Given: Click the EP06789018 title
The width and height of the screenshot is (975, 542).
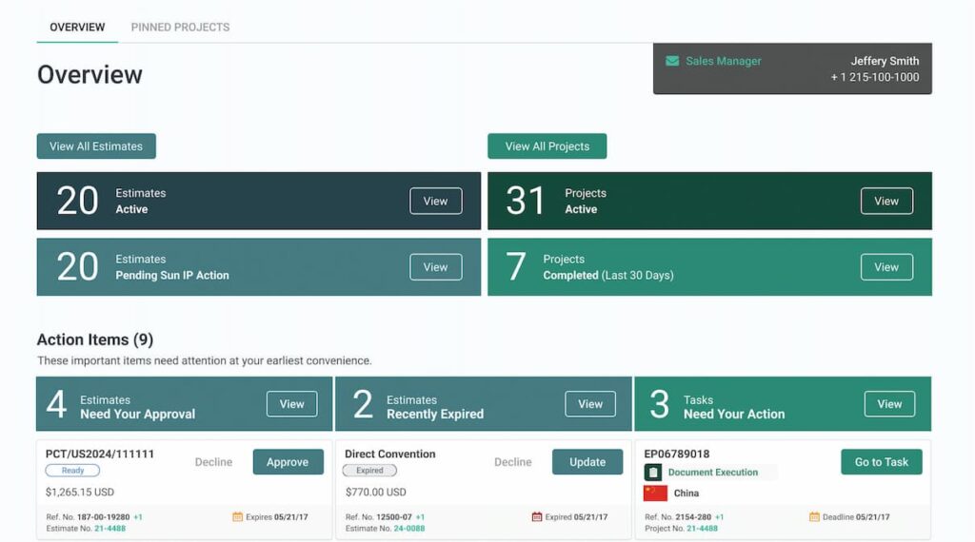Looking at the screenshot, I should pos(677,454).
